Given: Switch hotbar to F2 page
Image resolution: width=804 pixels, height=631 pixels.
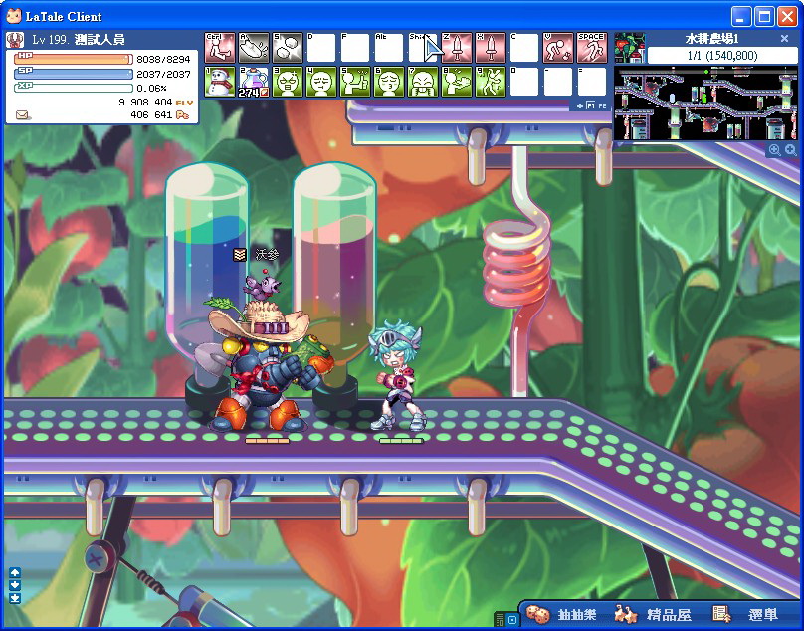Looking at the screenshot, I should click(602, 105).
